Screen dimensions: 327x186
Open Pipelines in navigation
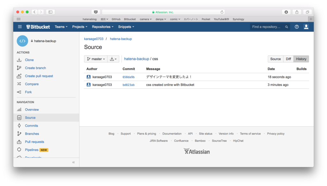click(32, 150)
